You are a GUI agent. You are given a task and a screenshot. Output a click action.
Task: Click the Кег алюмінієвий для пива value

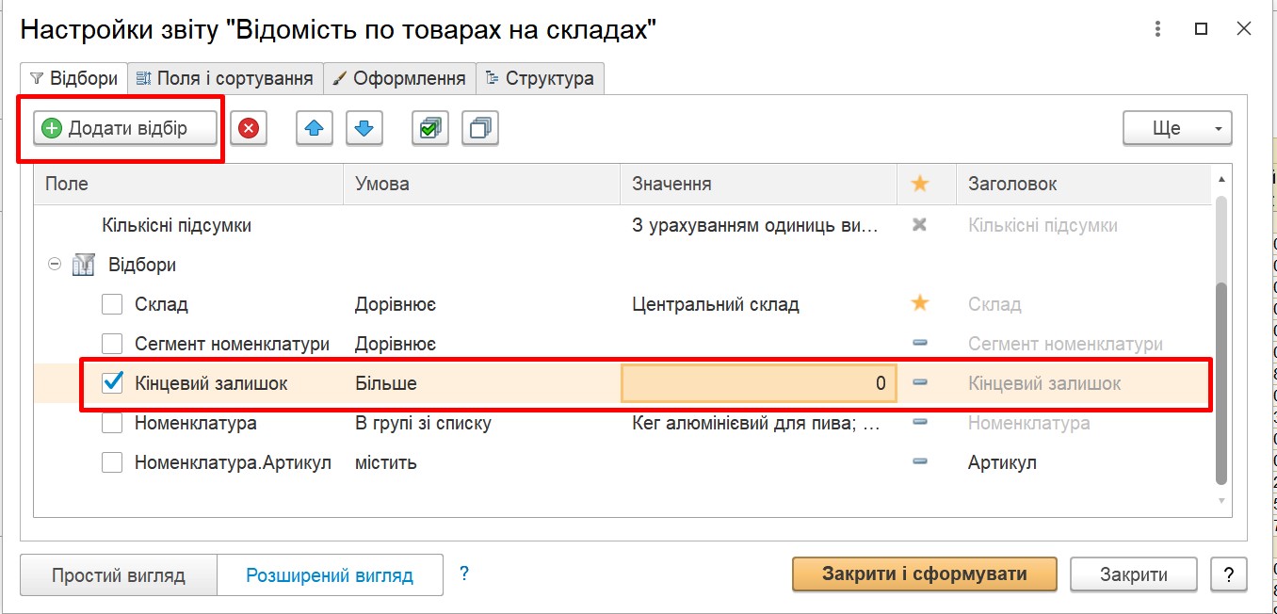pos(756,423)
